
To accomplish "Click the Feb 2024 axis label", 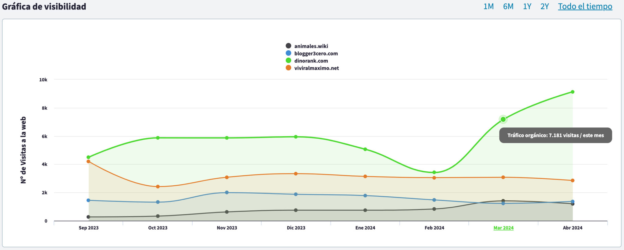I will point(434,228).
